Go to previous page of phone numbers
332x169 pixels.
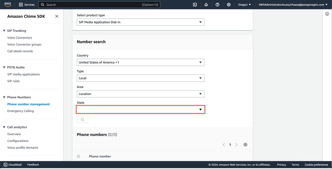point(224,145)
